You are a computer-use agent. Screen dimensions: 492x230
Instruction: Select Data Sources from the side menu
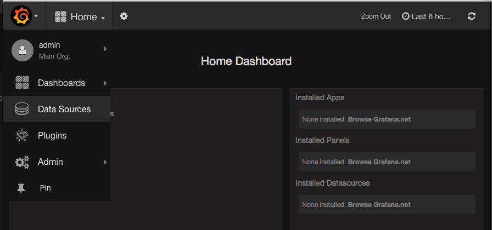[64, 110]
